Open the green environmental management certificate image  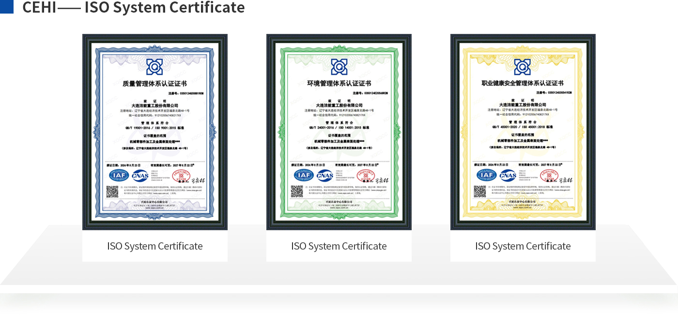[x=339, y=132]
